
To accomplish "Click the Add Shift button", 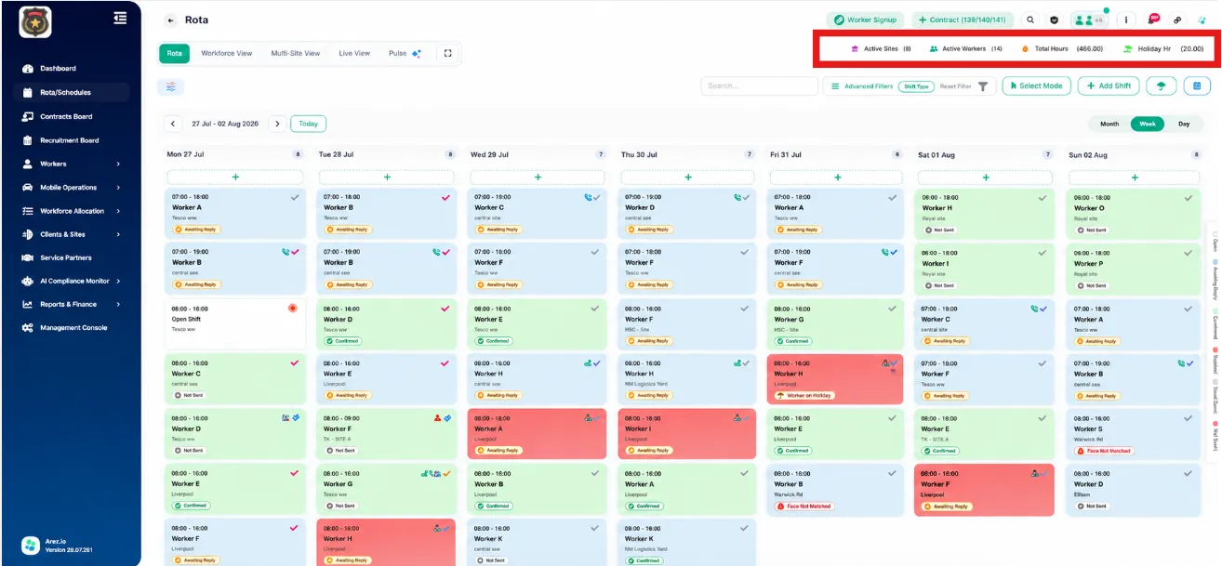I will 1109,86.
